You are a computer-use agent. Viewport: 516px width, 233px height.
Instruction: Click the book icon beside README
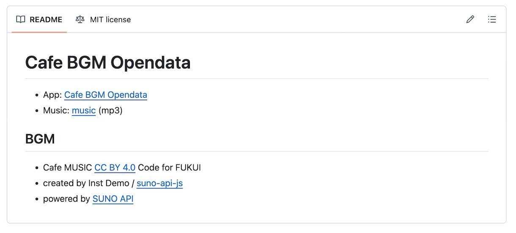[x=21, y=19]
